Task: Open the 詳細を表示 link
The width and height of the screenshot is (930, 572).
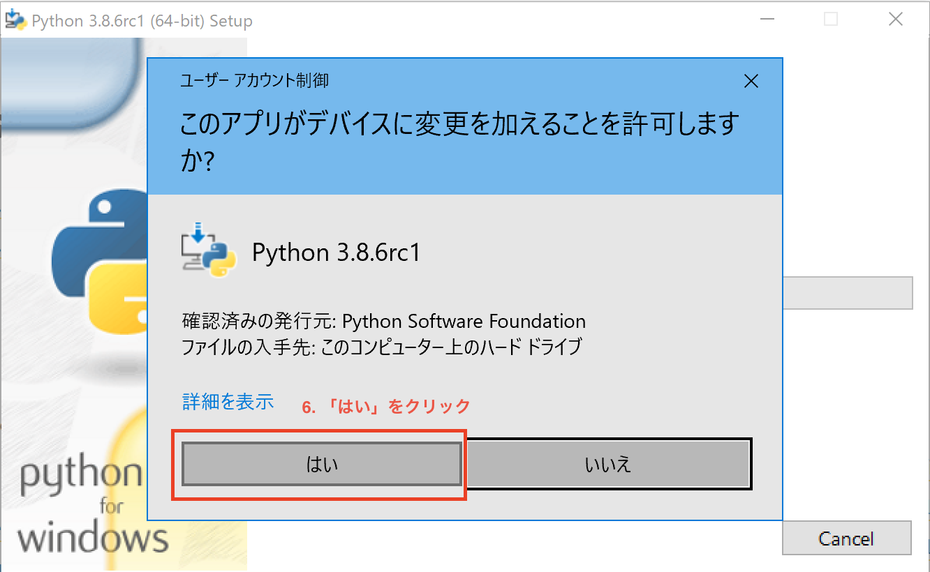Action: coord(228,402)
